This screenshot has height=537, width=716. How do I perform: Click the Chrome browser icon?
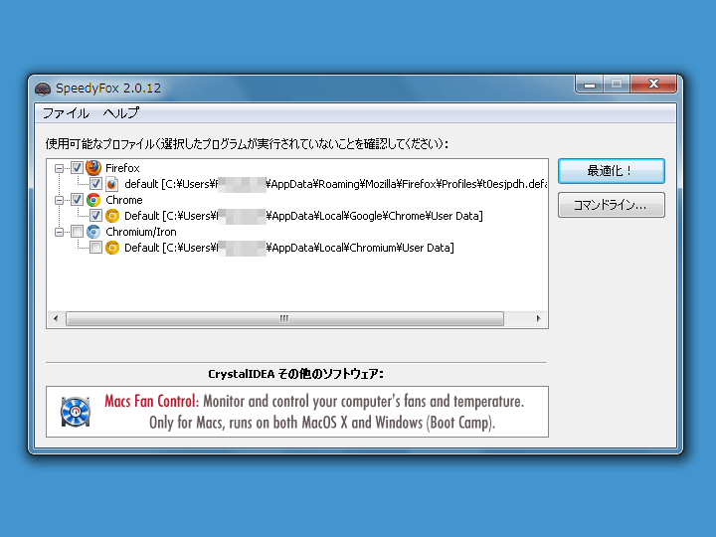pos(93,200)
